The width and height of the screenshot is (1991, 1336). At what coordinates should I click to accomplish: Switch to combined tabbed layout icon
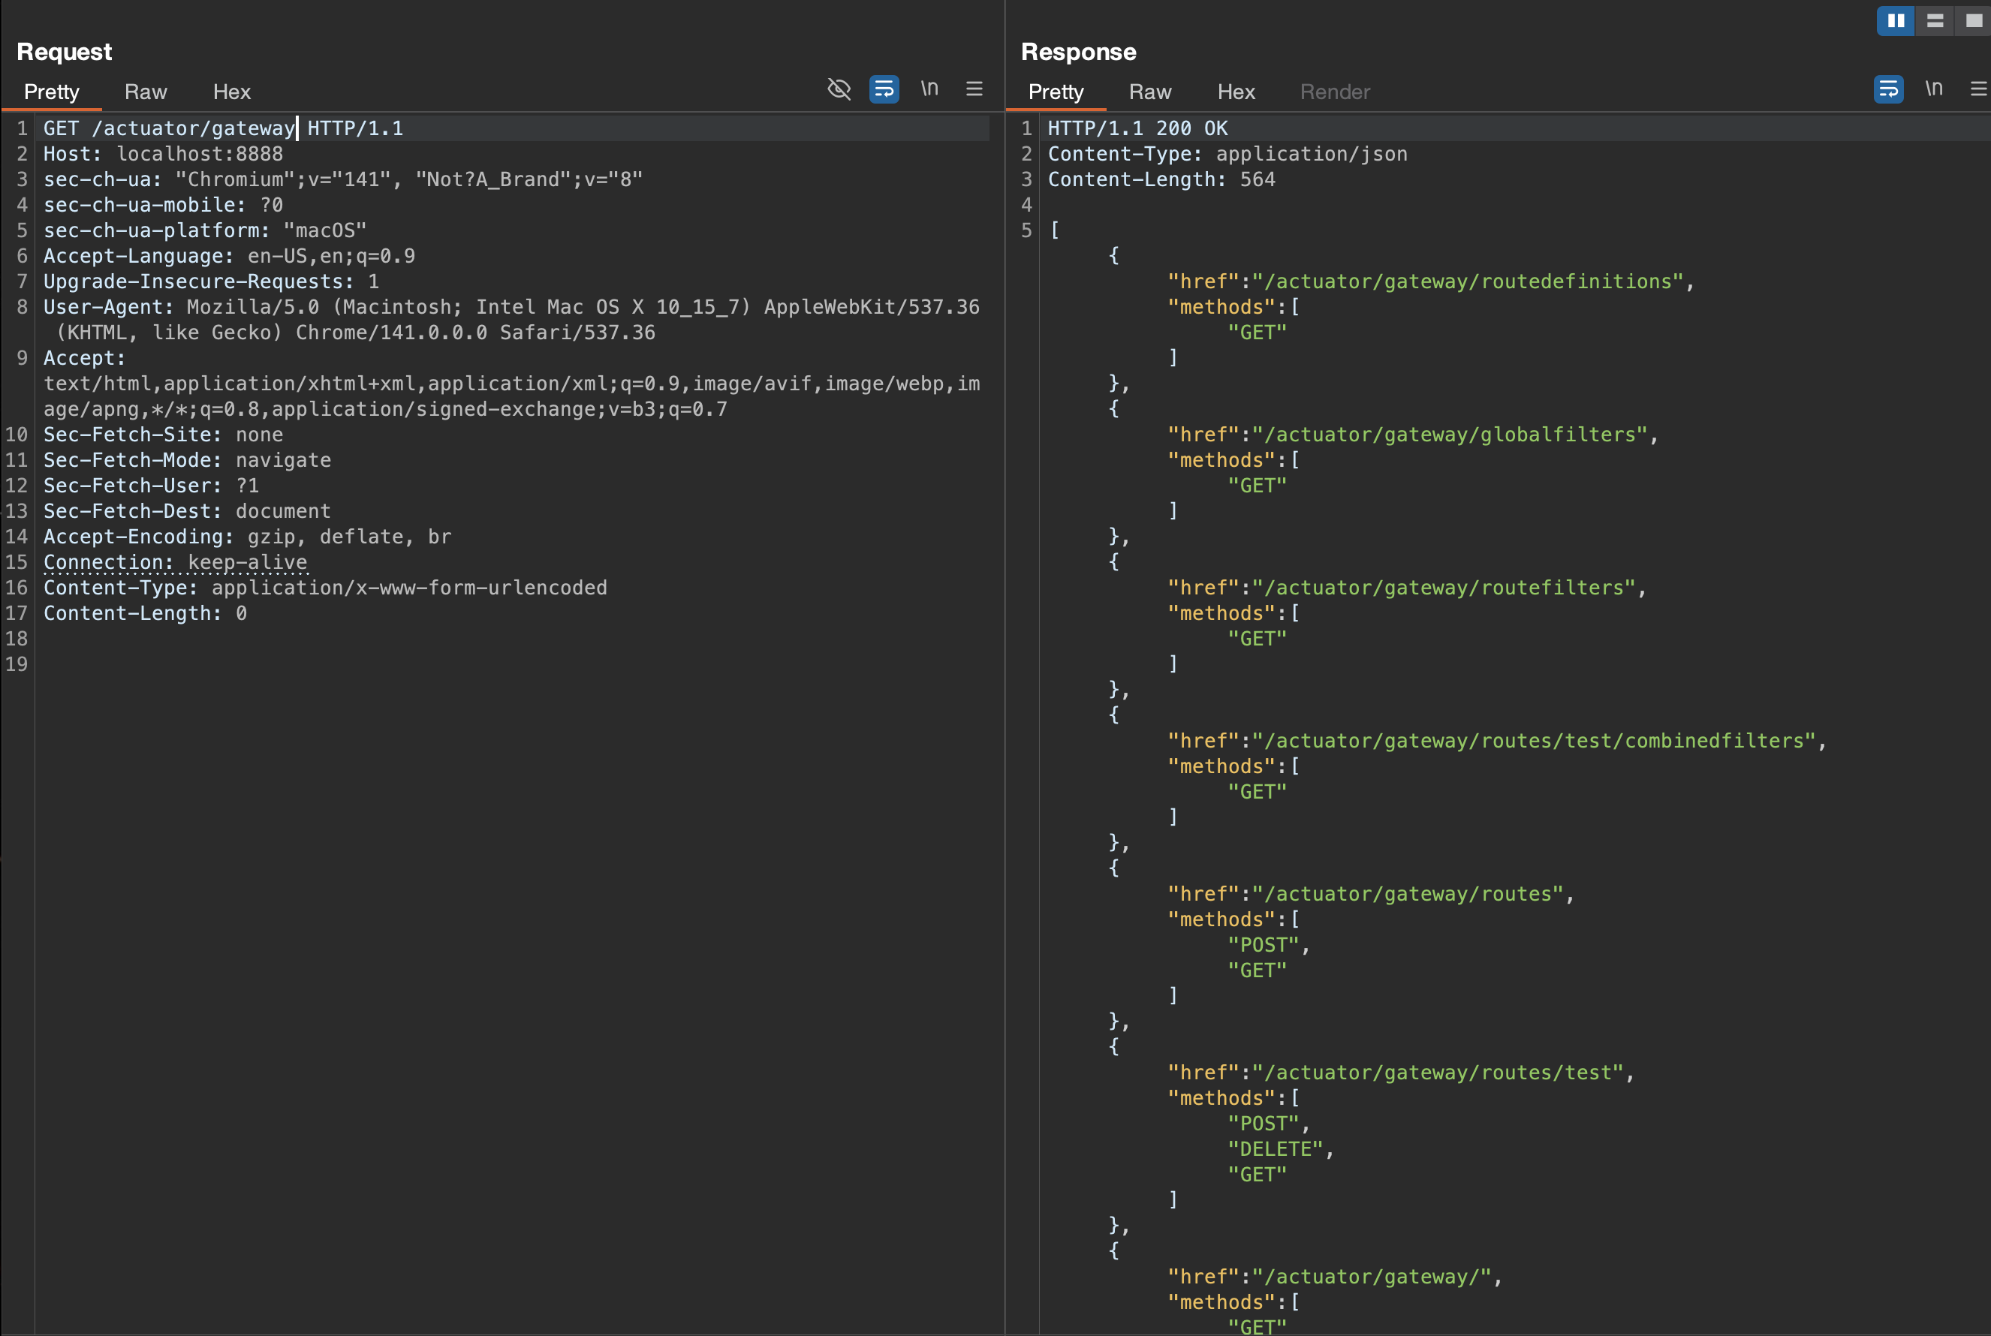pos(1974,20)
